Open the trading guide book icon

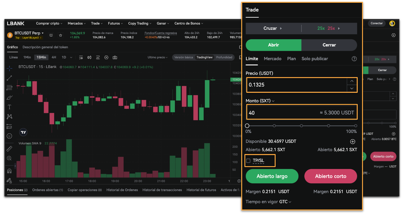(x=51, y=35)
